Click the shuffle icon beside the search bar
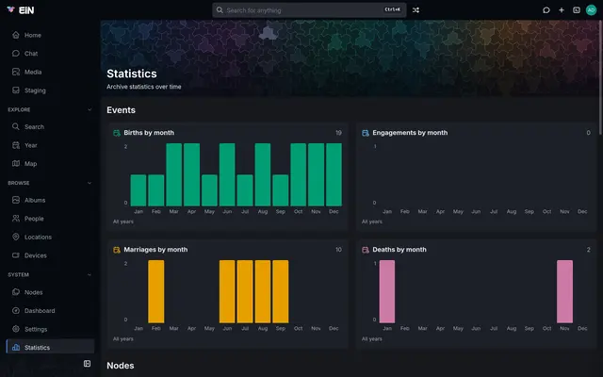The image size is (603, 377). coord(416,10)
